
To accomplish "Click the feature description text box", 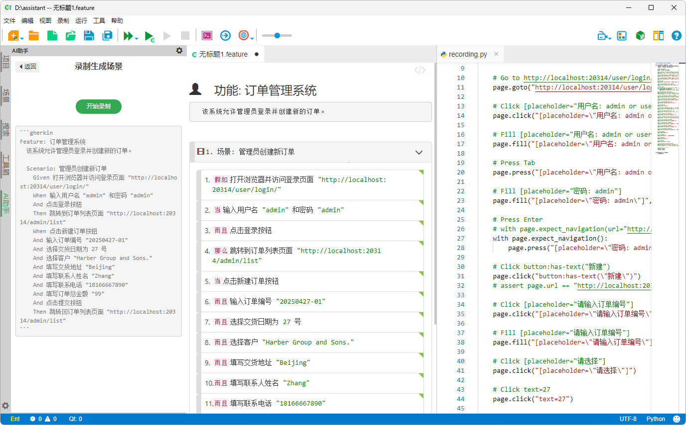I will tap(310, 112).
